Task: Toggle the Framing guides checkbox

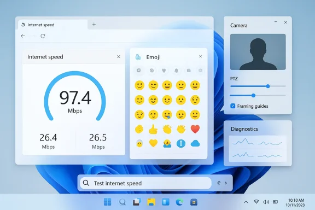Action: [233, 106]
